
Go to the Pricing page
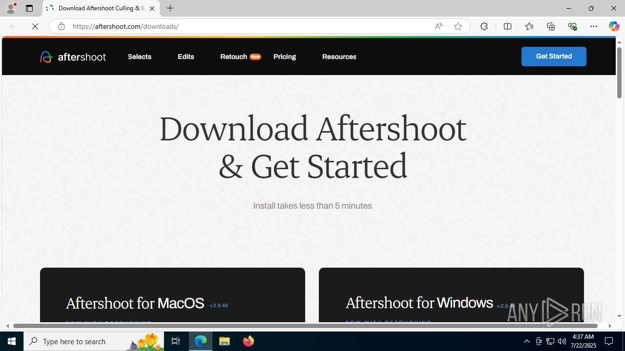pos(285,57)
